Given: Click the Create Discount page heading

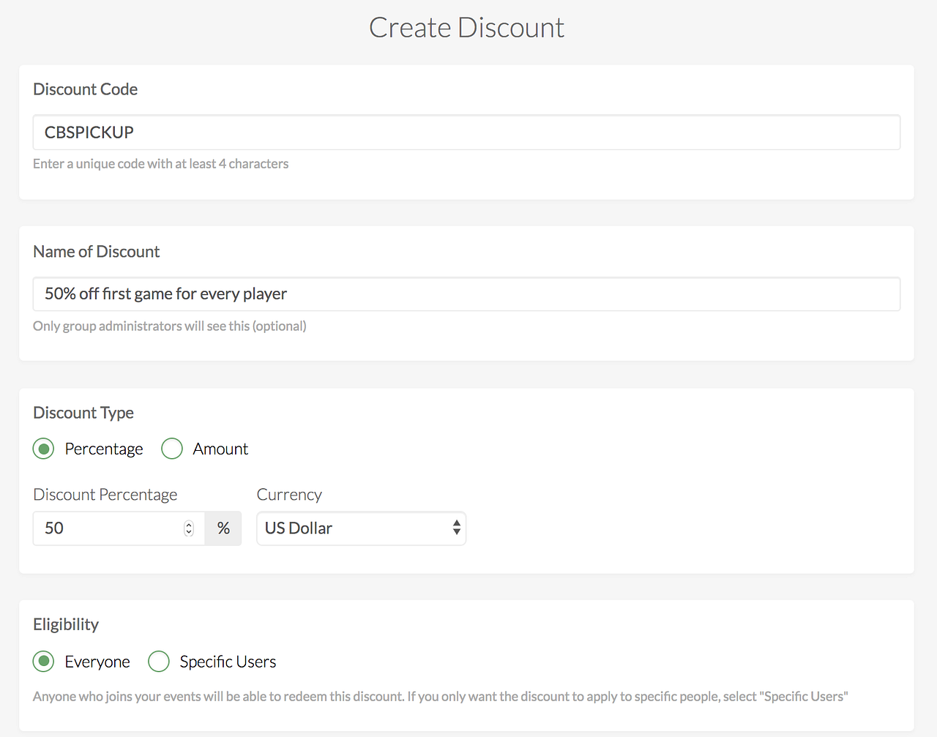Looking at the screenshot, I should point(466,28).
